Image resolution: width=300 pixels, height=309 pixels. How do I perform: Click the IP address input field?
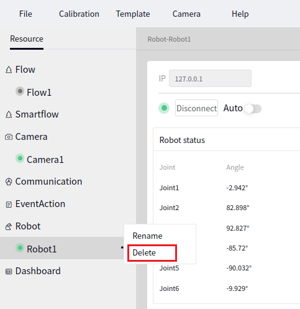click(x=210, y=78)
